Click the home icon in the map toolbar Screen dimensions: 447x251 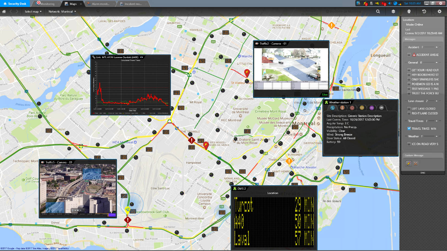tap(4, 11)
